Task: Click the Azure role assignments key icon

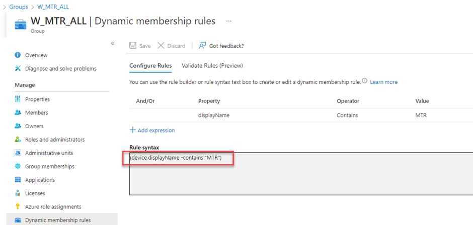Action: click(x=18, y=206)
